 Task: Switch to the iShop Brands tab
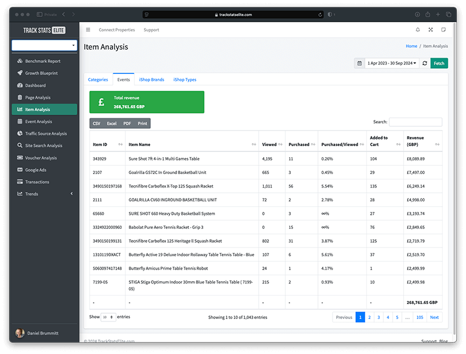click(x=151, y=80)
